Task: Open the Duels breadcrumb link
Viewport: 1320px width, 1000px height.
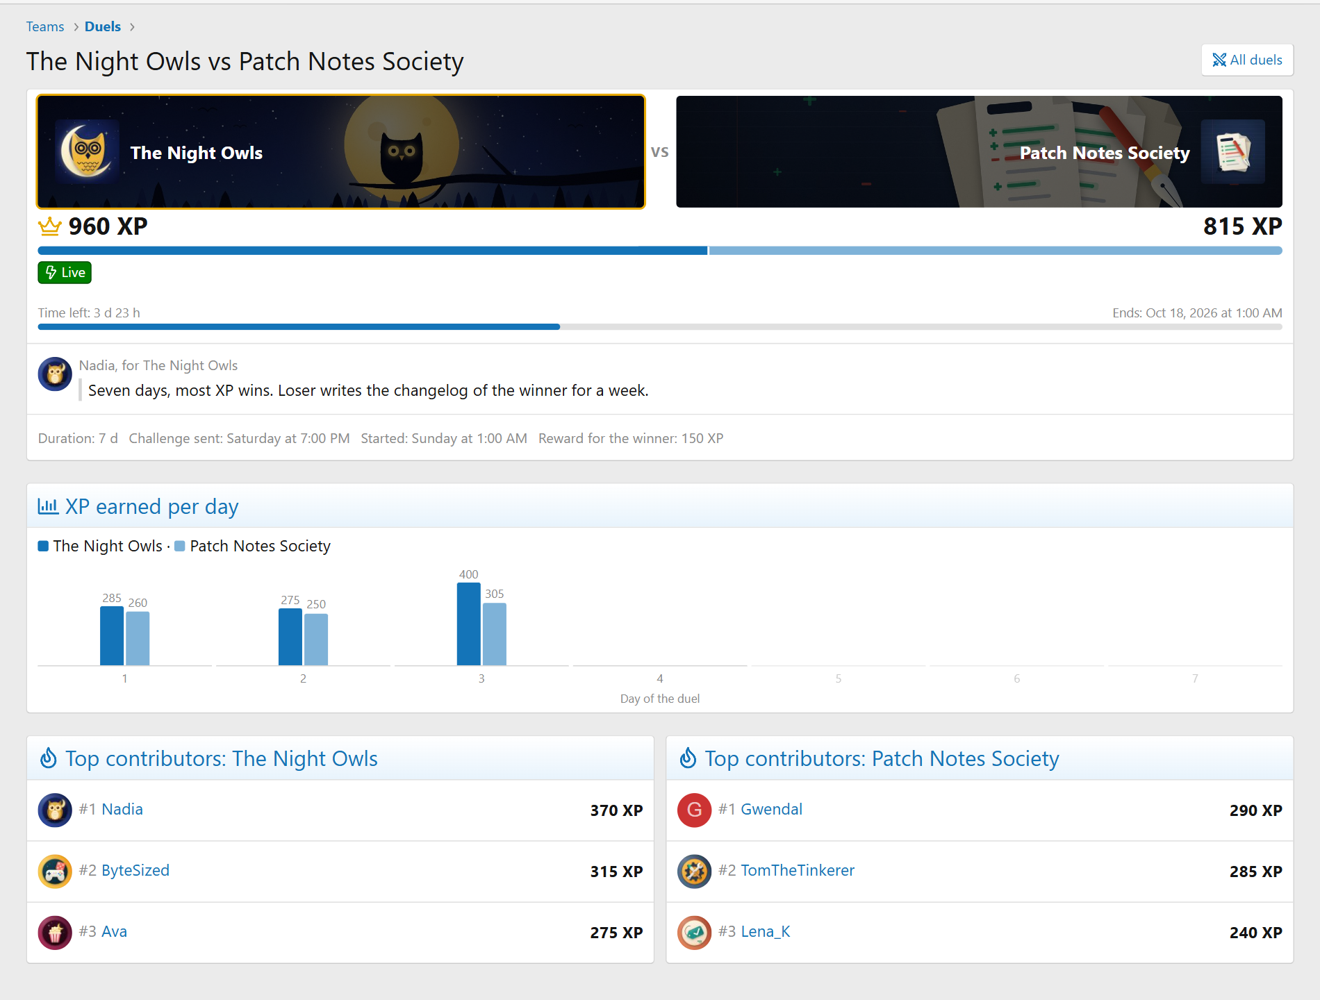Action: click(103, 26)
